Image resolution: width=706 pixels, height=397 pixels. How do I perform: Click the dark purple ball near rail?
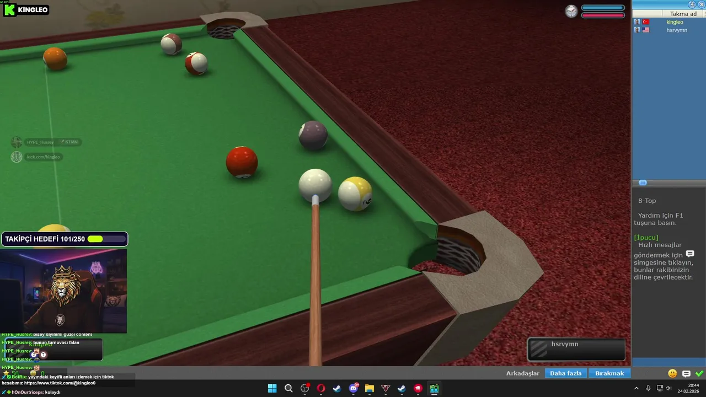pyautogui.click(x=313, y=135)
